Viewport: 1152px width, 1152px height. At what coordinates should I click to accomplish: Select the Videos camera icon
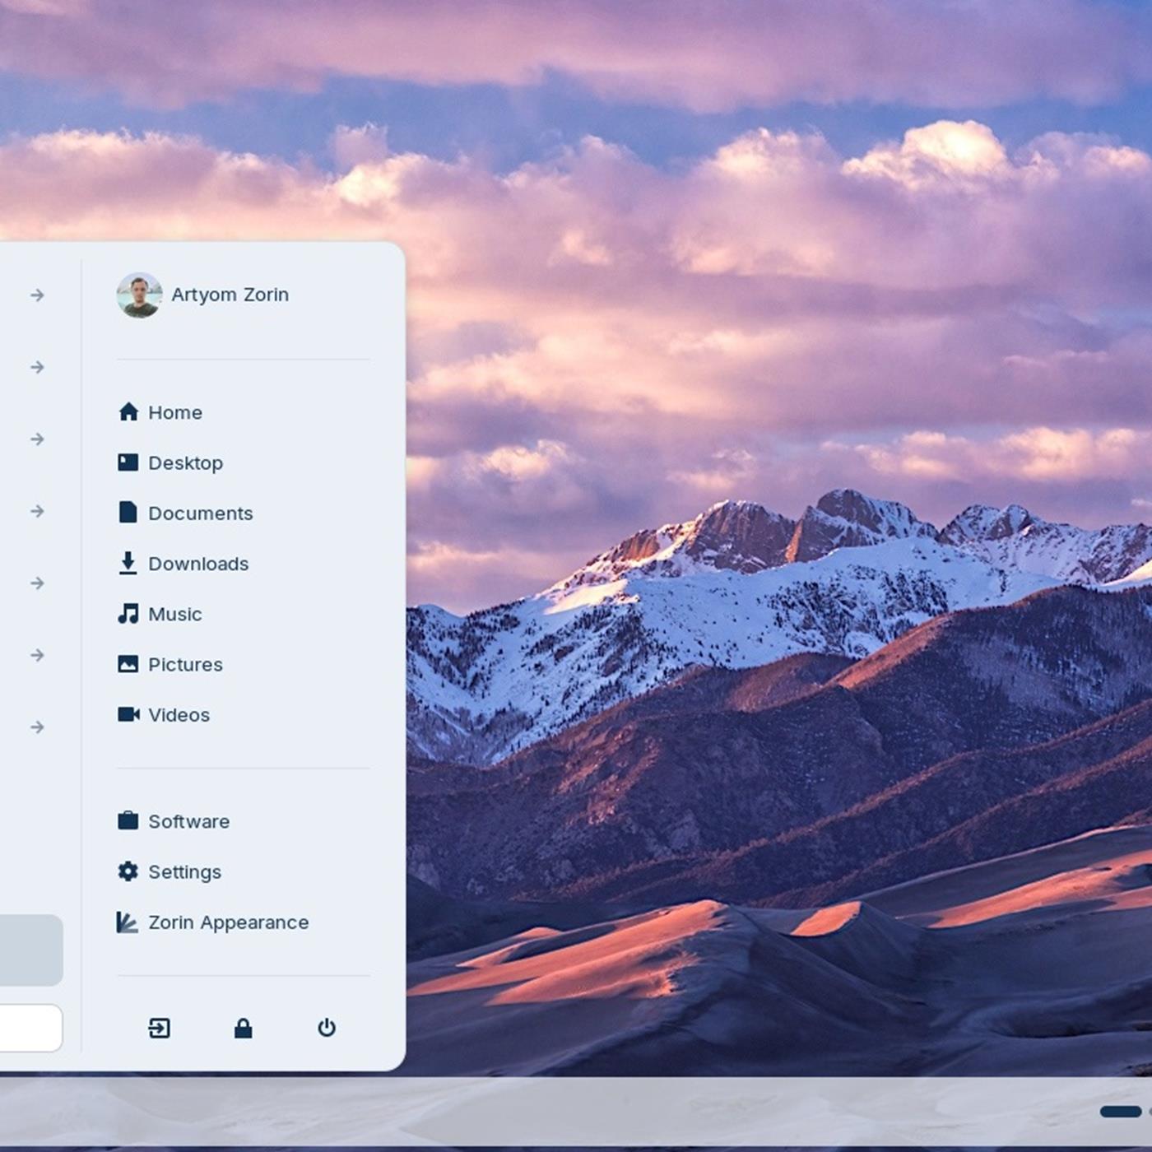(129, 714)
